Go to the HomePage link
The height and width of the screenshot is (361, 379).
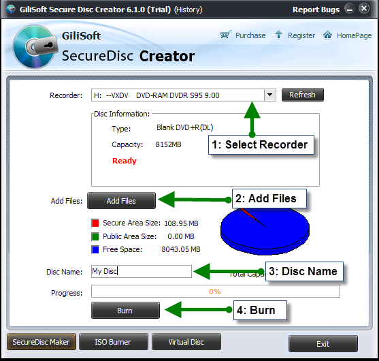(x=354, y=35)
